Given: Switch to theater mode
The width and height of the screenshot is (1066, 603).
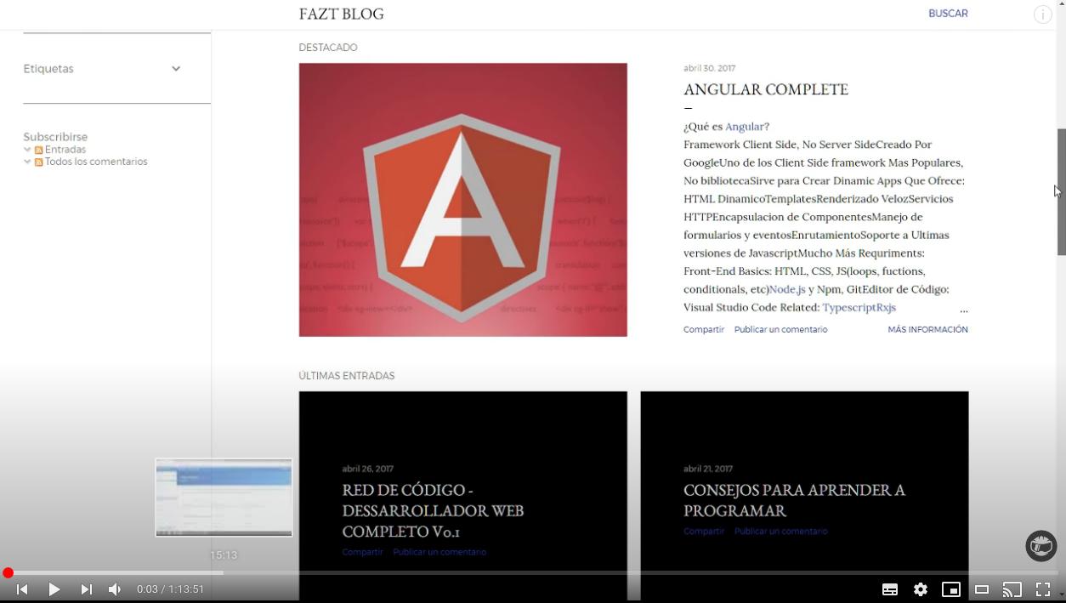Looking at the screenshot, I should pyautogui.click(x=982, y=589).
